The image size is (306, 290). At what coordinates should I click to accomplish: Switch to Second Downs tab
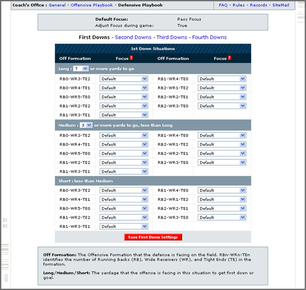point(133,37)
